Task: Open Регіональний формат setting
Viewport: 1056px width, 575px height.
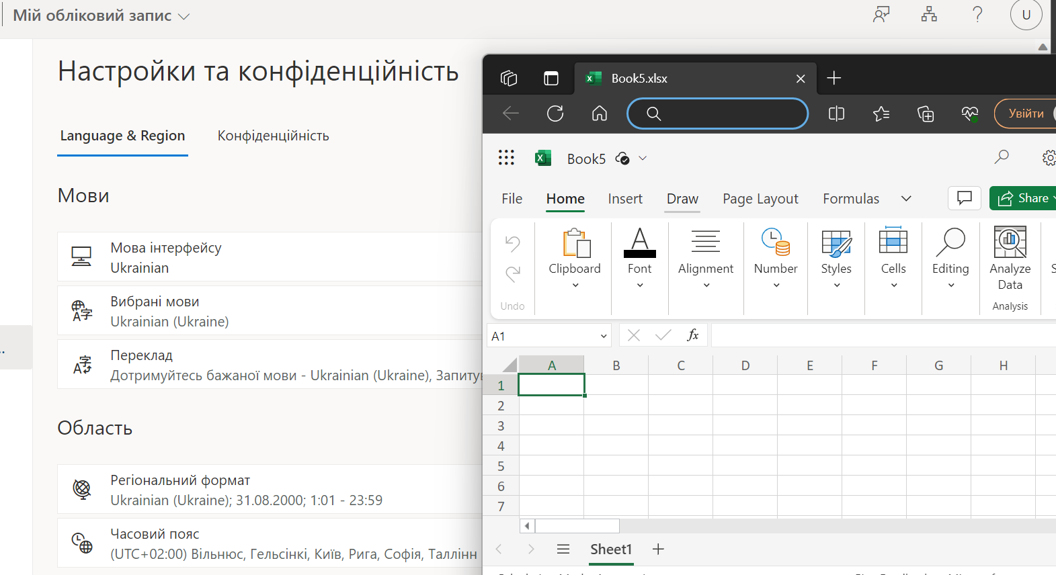Action: [270, 489]
